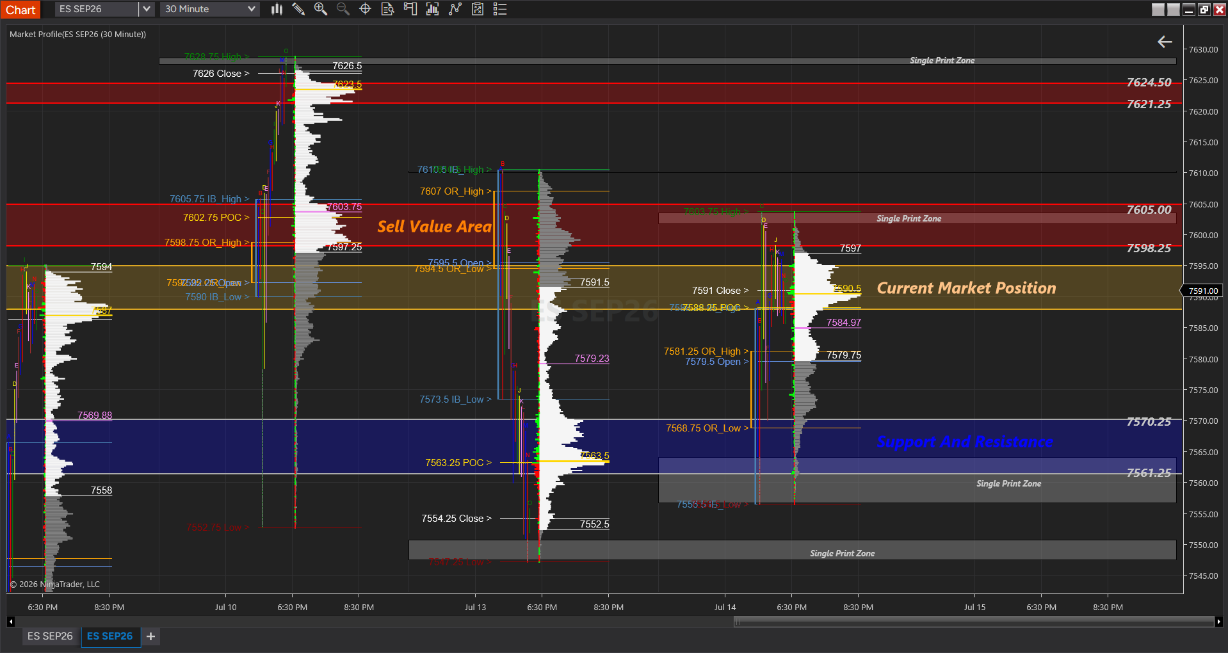1228x653 pixels.
Task: Open the data box document icon
Action: [387, 9]
